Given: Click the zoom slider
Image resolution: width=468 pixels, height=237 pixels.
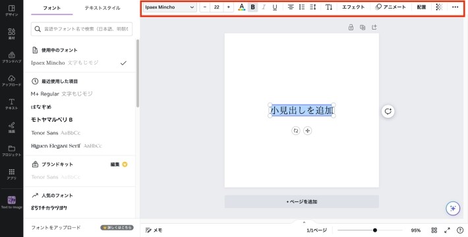Looking at the screenshot, I should pyautogui.click(x=370, y=230).
